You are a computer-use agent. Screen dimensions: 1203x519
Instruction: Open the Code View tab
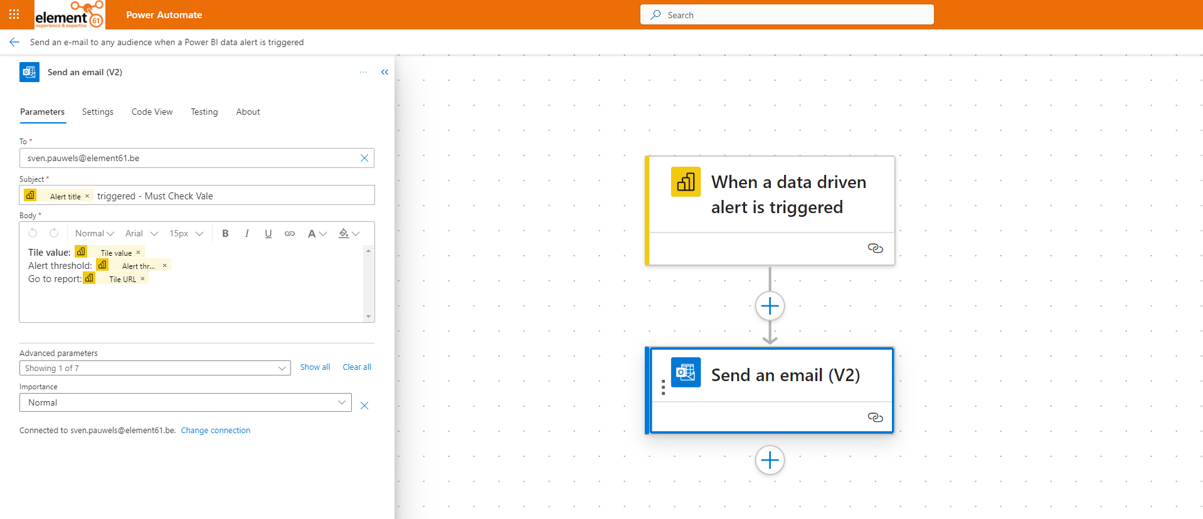coord(152,112)
